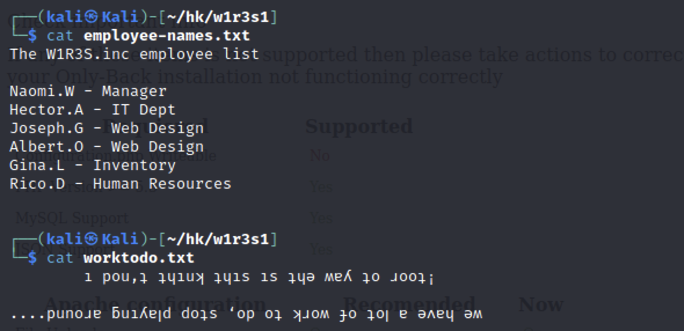Click the line 'The W1R3S.inc employee list'
Screen dimensions: 684x331
pyautogui.click(x=134, y=54)
